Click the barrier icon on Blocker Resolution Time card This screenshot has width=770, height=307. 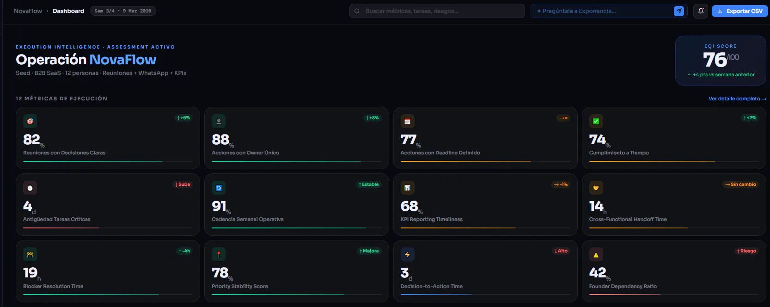30,254
